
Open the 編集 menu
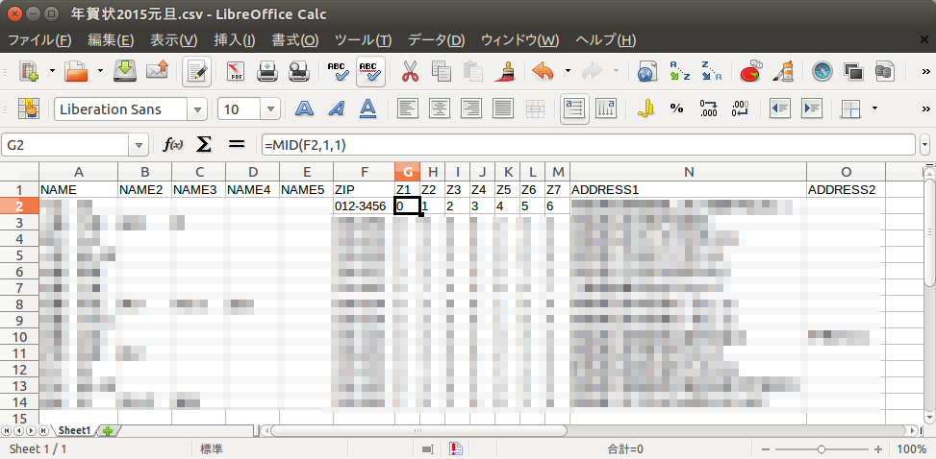[111, 40]
